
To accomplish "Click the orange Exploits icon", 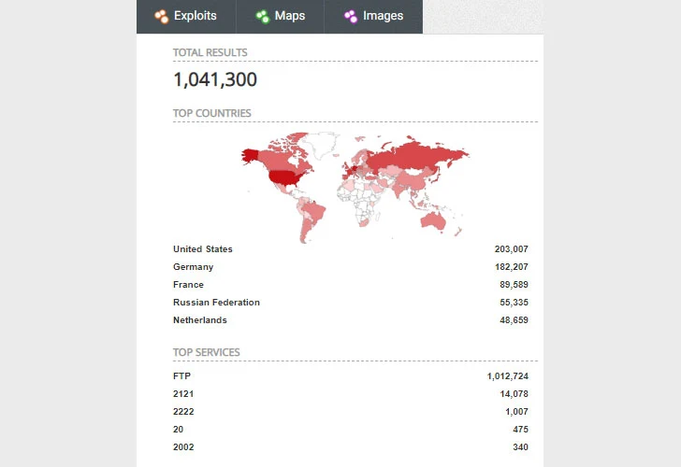I will (162, 16).
